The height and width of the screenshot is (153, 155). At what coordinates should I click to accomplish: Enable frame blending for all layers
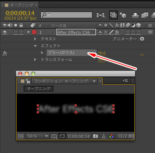point(145,15)
